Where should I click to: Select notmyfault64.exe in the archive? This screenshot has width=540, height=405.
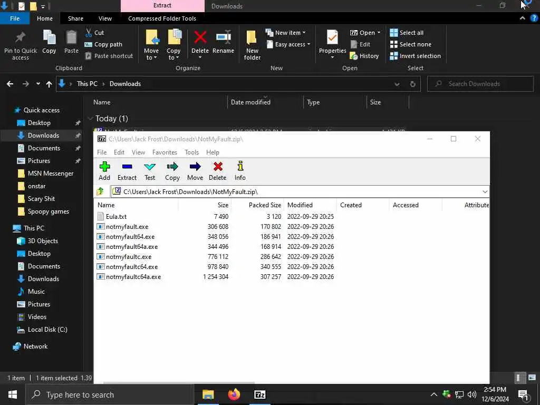point(130,237)
